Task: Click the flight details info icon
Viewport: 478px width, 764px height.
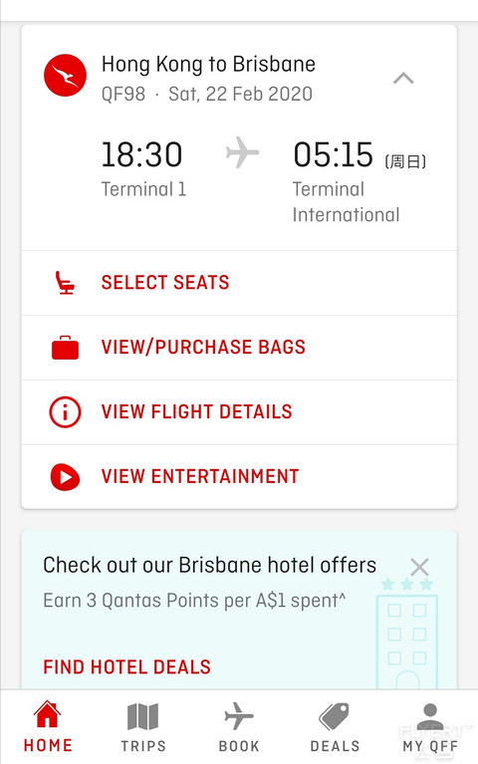Action: point(66,412)
